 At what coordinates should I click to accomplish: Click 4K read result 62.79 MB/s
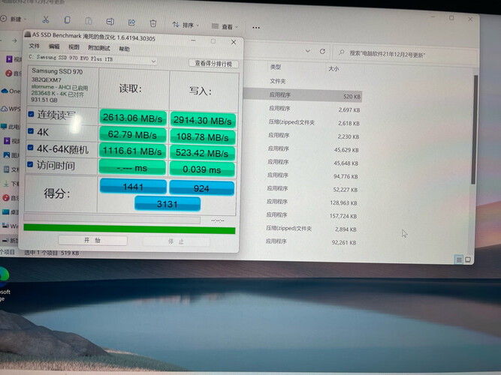pyautogui.click(x=132, y=134)
